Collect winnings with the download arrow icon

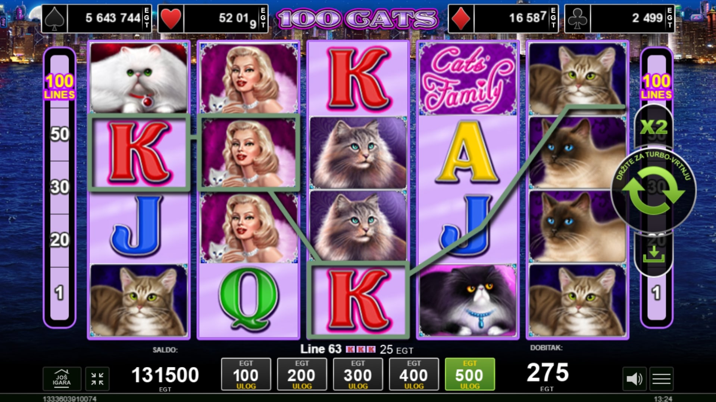point(653,254)
